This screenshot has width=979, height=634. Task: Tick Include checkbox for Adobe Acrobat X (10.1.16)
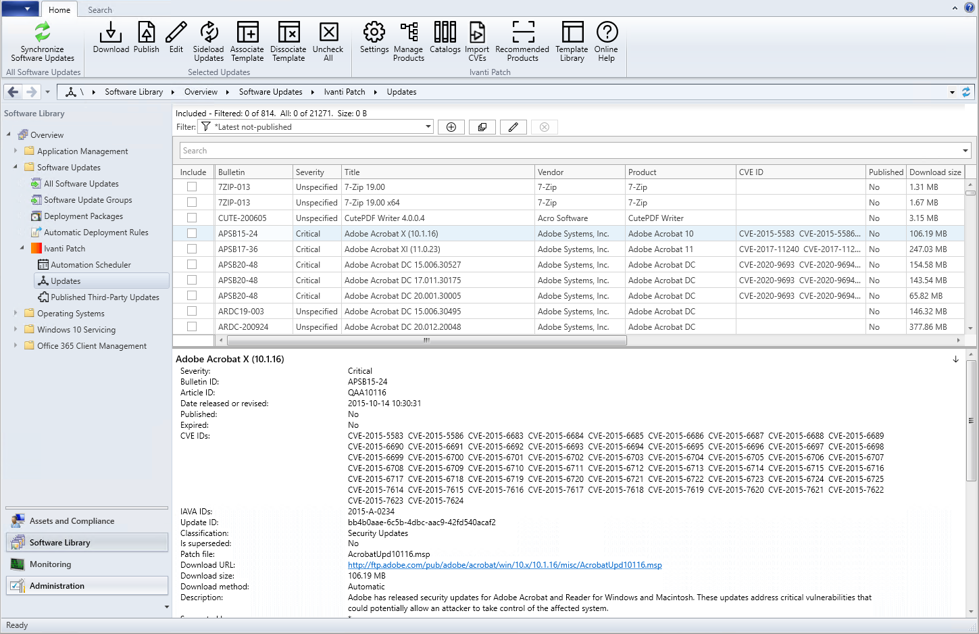(x=192, y=233)
